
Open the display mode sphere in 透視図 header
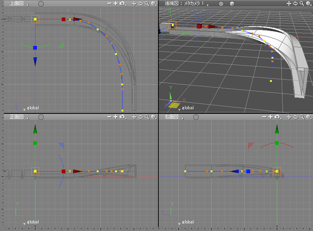(308, 4)
